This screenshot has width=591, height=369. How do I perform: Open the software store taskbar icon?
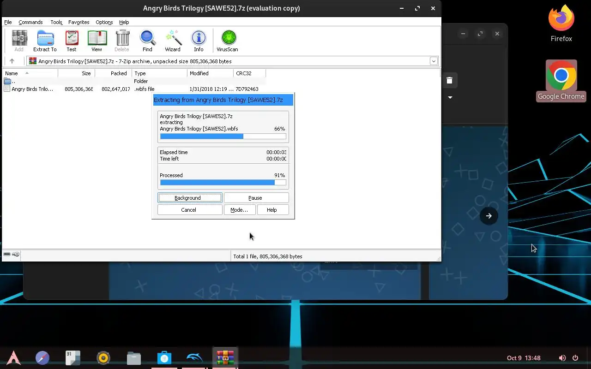point(164,358)
